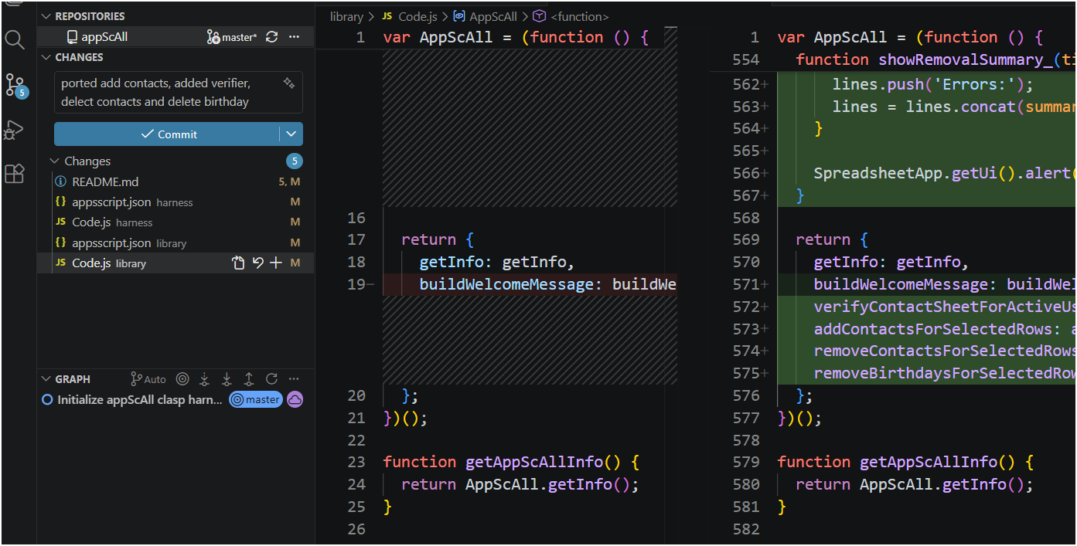Click the AppScAll breadcrumb segment
The width and height of the screenshot is (1077, 546).
[493, 16]
